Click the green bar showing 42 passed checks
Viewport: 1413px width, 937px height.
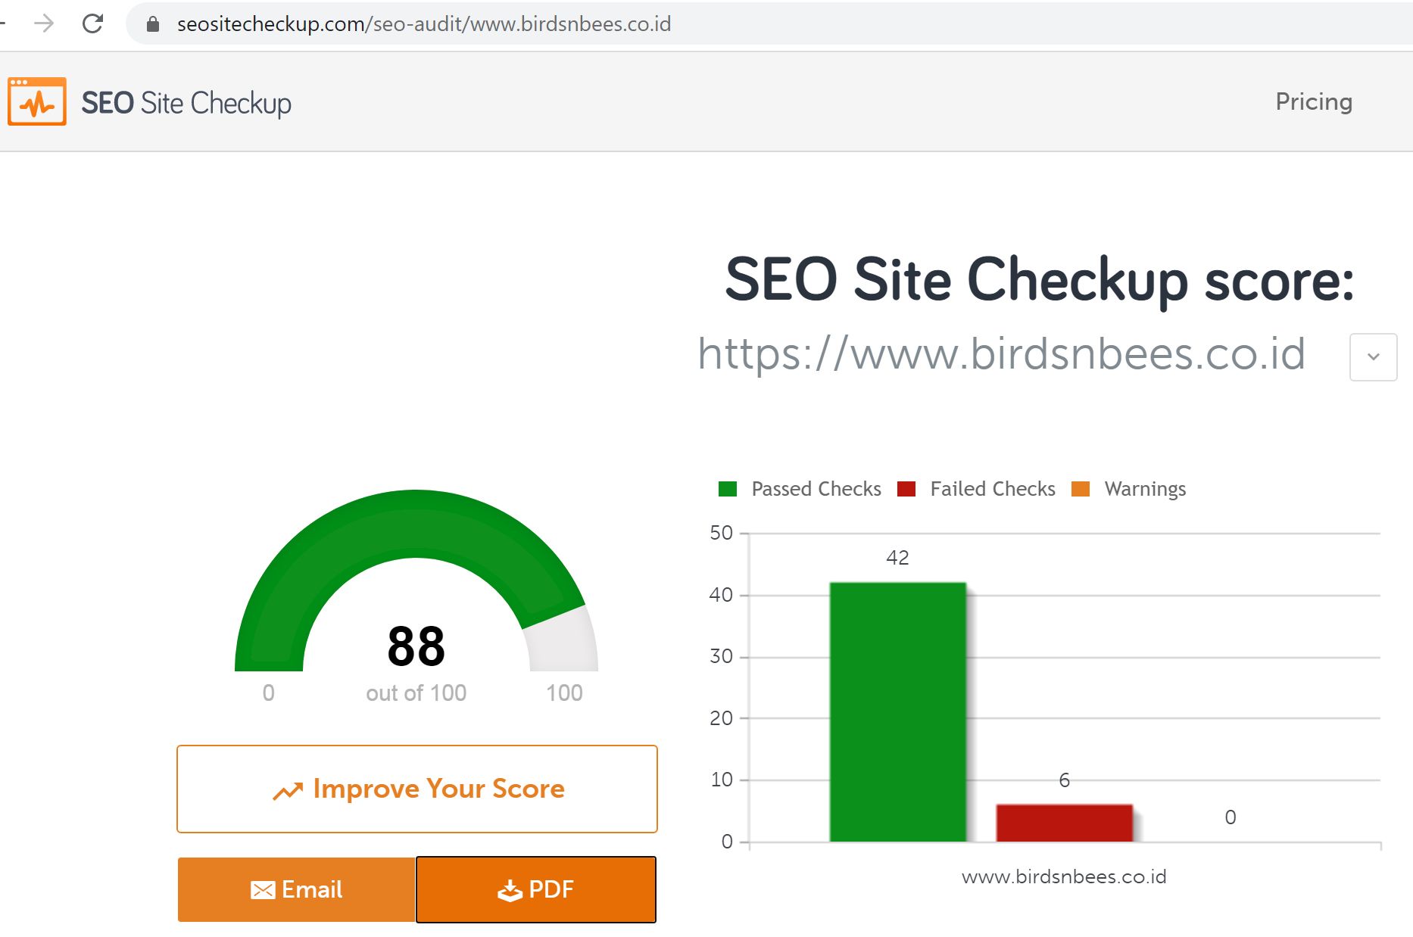[898, 711]
